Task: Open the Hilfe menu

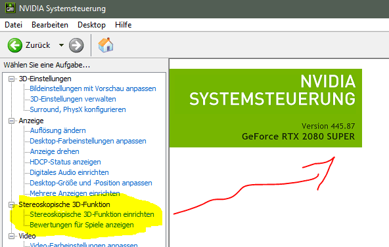Action: coord(124,25)
